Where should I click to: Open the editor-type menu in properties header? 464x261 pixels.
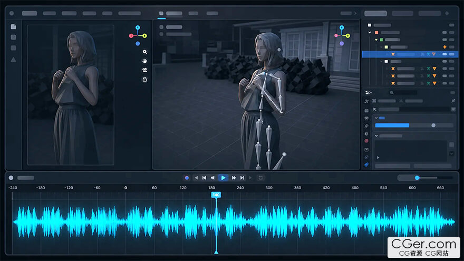click(369, 93)
